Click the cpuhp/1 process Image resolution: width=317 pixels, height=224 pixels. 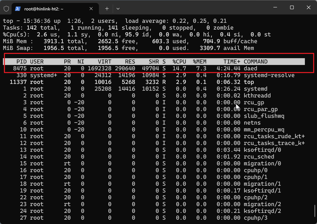(x=256, y=177)
